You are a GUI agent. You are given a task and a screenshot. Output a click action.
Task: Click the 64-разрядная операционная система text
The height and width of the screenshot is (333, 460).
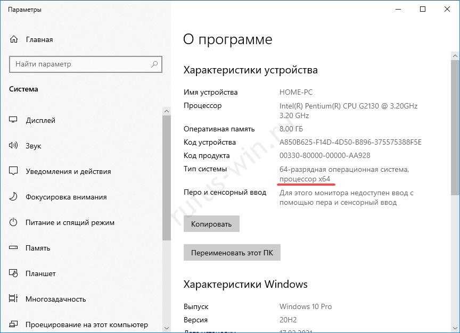[x=344, y=170]
